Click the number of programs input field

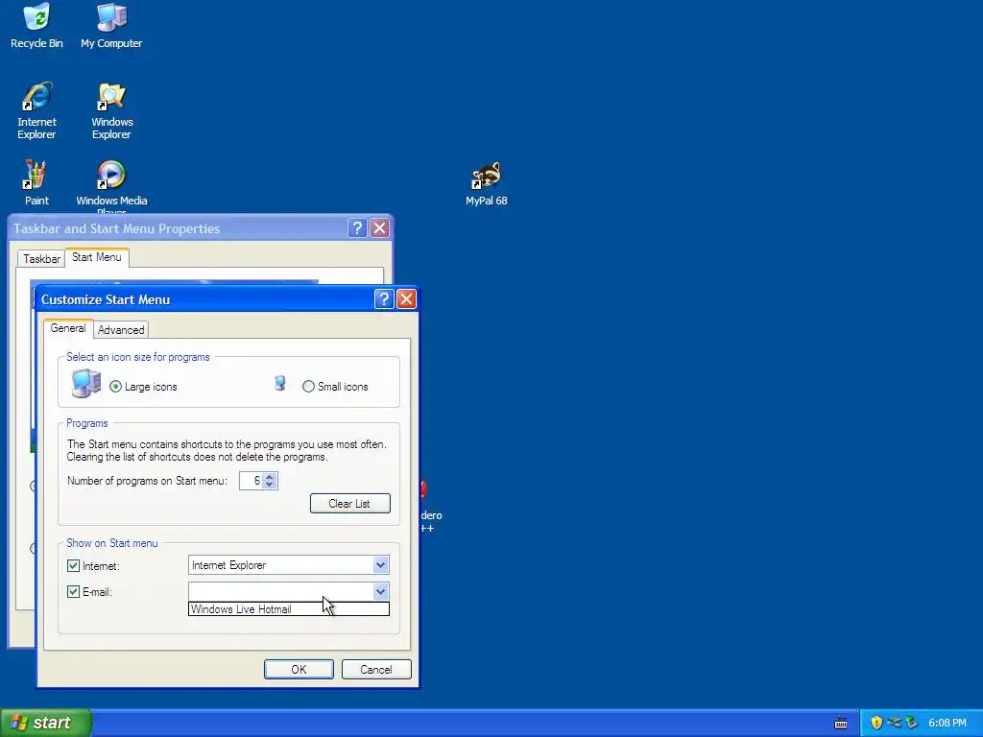[252, 481]
